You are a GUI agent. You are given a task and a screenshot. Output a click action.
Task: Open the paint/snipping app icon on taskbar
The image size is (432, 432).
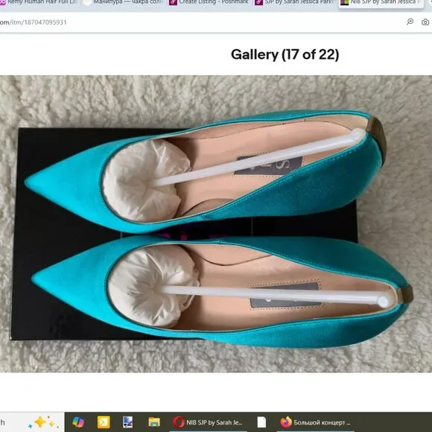coord(128,422)
